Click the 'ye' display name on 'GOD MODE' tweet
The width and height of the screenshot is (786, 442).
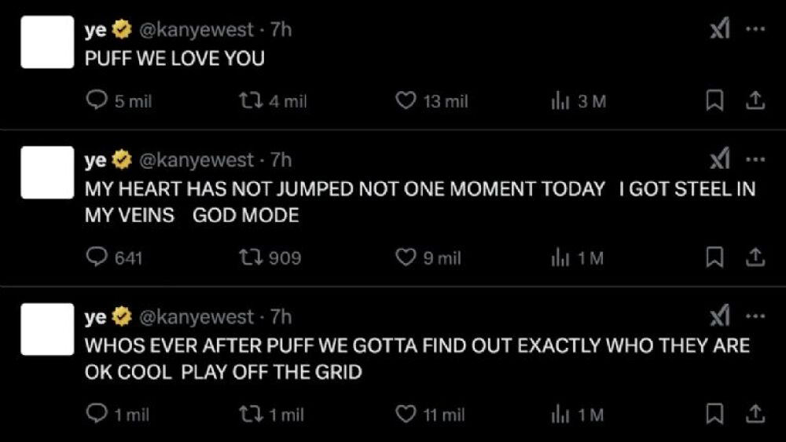(x=95, y=160)
